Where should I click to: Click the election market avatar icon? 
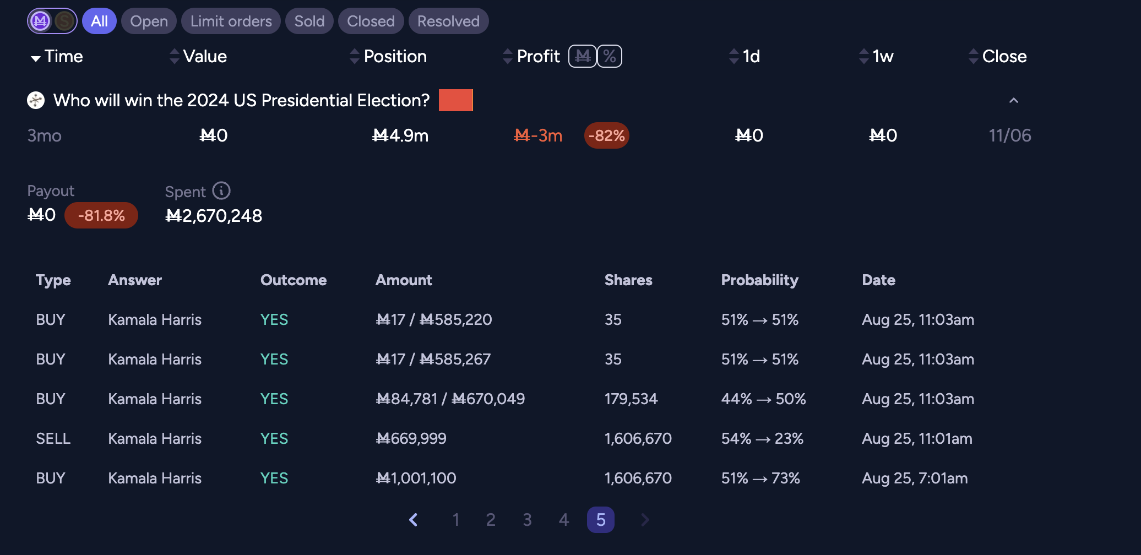(36, 100)
